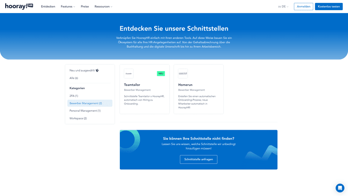Viewport: 348px width, 196px height.
Task: Click Teamtailor description text
Action: (144, 100)
